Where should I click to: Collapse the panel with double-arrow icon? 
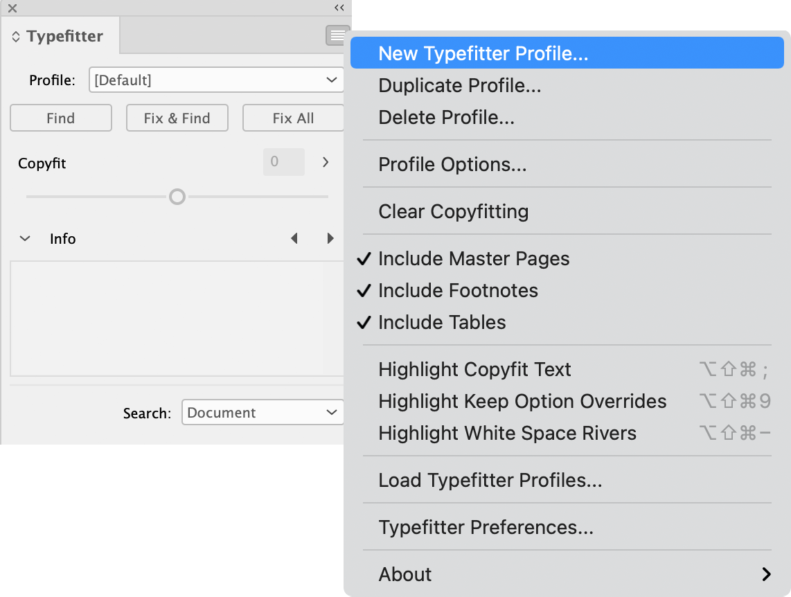pyautogui.click(x=339, y=8)
